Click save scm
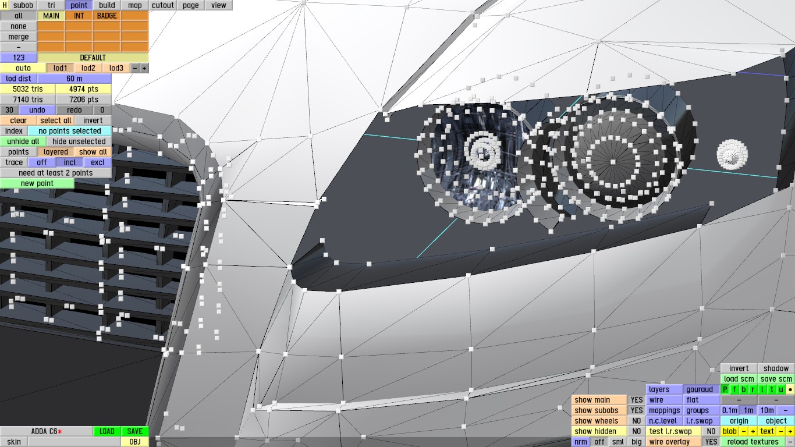This screenshot has width=795, height=447. 776,379
